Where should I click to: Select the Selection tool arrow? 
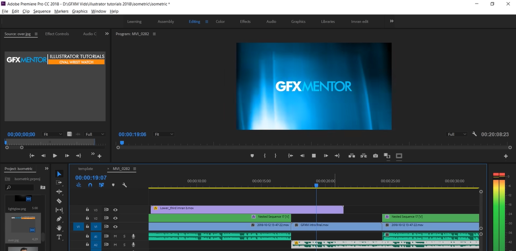59,174
